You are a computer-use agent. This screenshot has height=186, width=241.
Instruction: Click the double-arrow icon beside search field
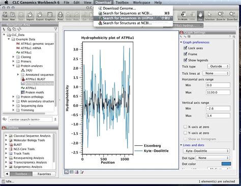pyautogui.click(x=55, y=120)
